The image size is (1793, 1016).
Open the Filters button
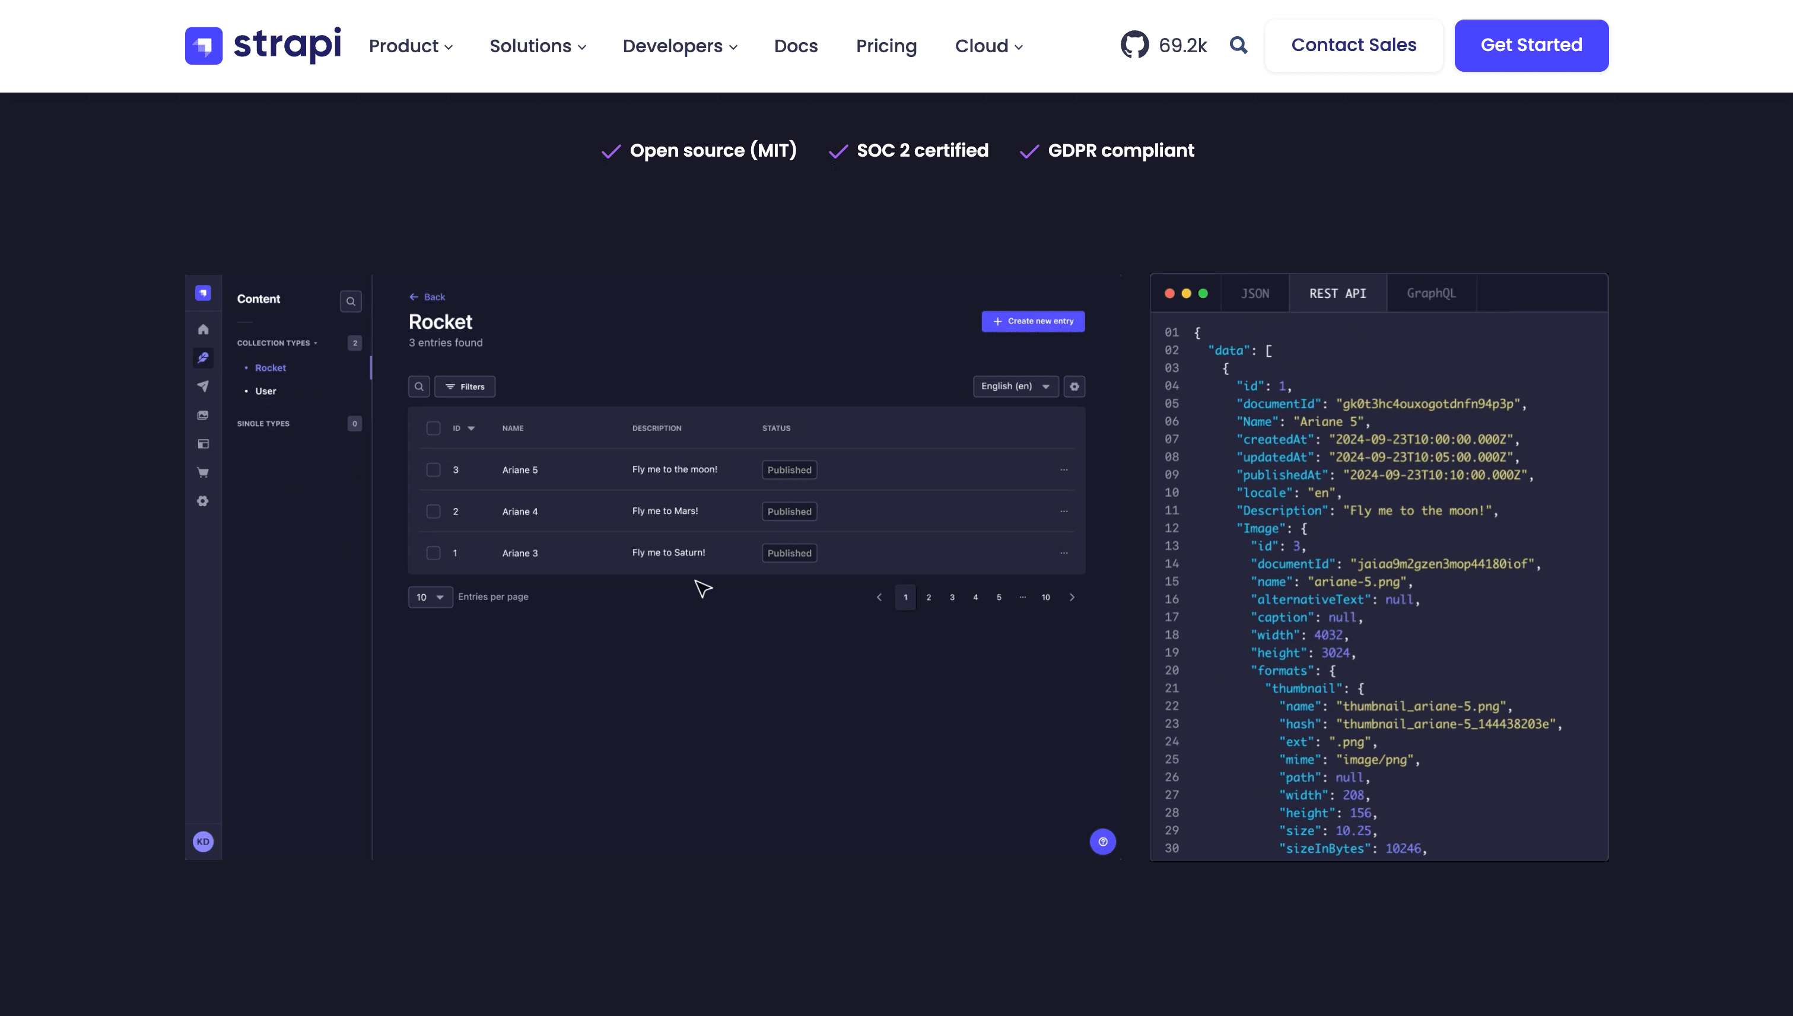pyautogui.click(x=465, y=386)
